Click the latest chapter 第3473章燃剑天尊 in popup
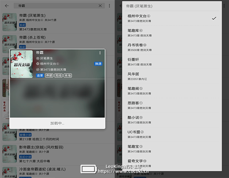 point(53,70)
